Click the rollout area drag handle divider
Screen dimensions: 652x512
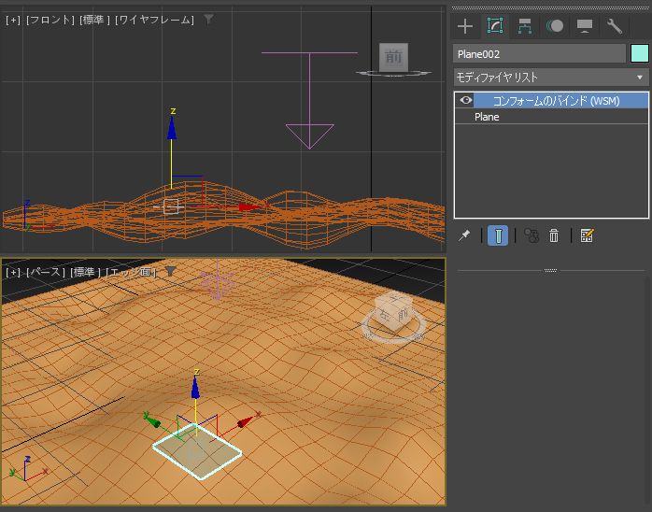tap(550, 270)
